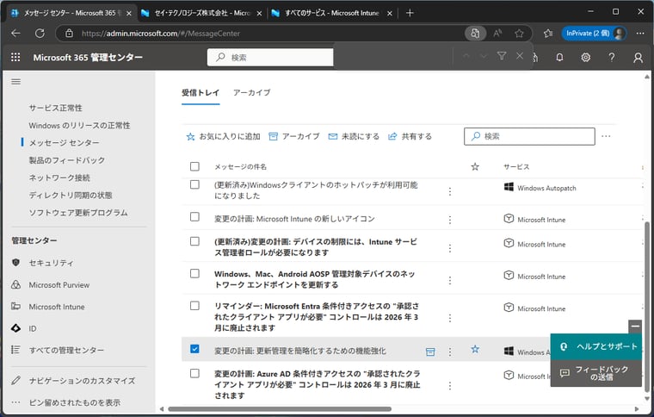The image size is (654, 417).
Task: Open the Microsoft 365 app launcher grid
Action: [x=15, y=57]
